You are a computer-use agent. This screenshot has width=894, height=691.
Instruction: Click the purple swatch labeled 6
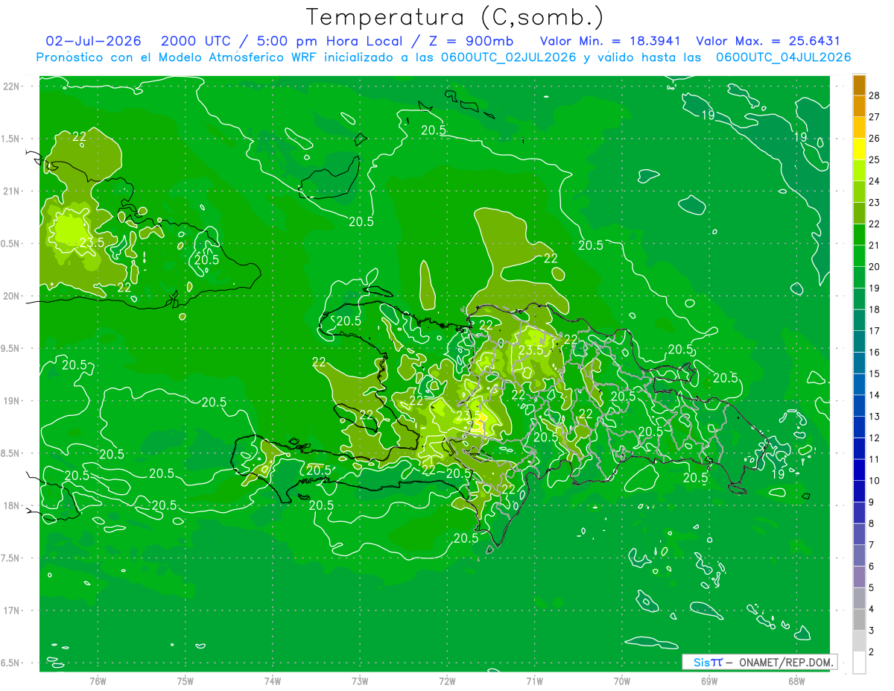pyautogui.click(x=859, y=556)
